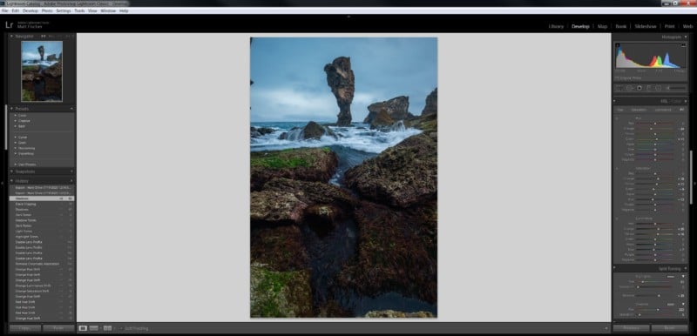Toggle the shadow clipping indicator in the histogram
Image resolution: width=697 pixels, height=336 pixels.
pyautogui.click(x=617, y=45)
